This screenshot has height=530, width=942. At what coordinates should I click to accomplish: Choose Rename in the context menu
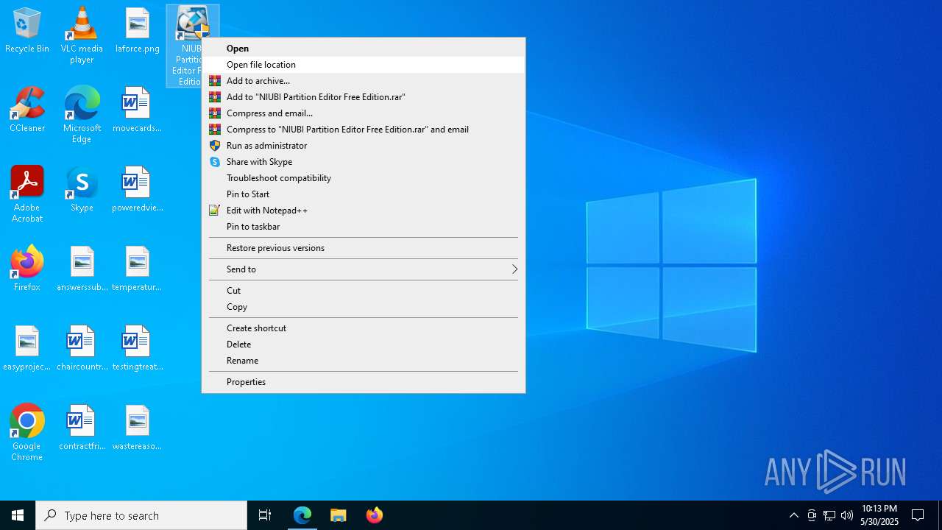click(x=364, y=361)
